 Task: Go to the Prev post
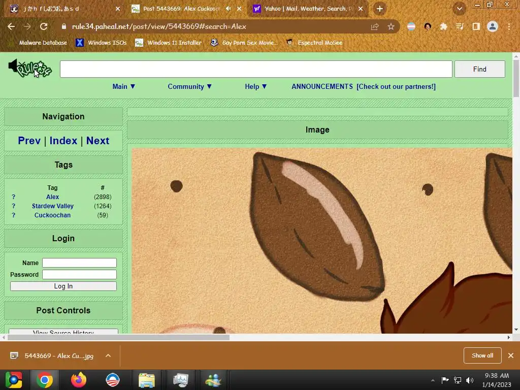tap(29, 141)
